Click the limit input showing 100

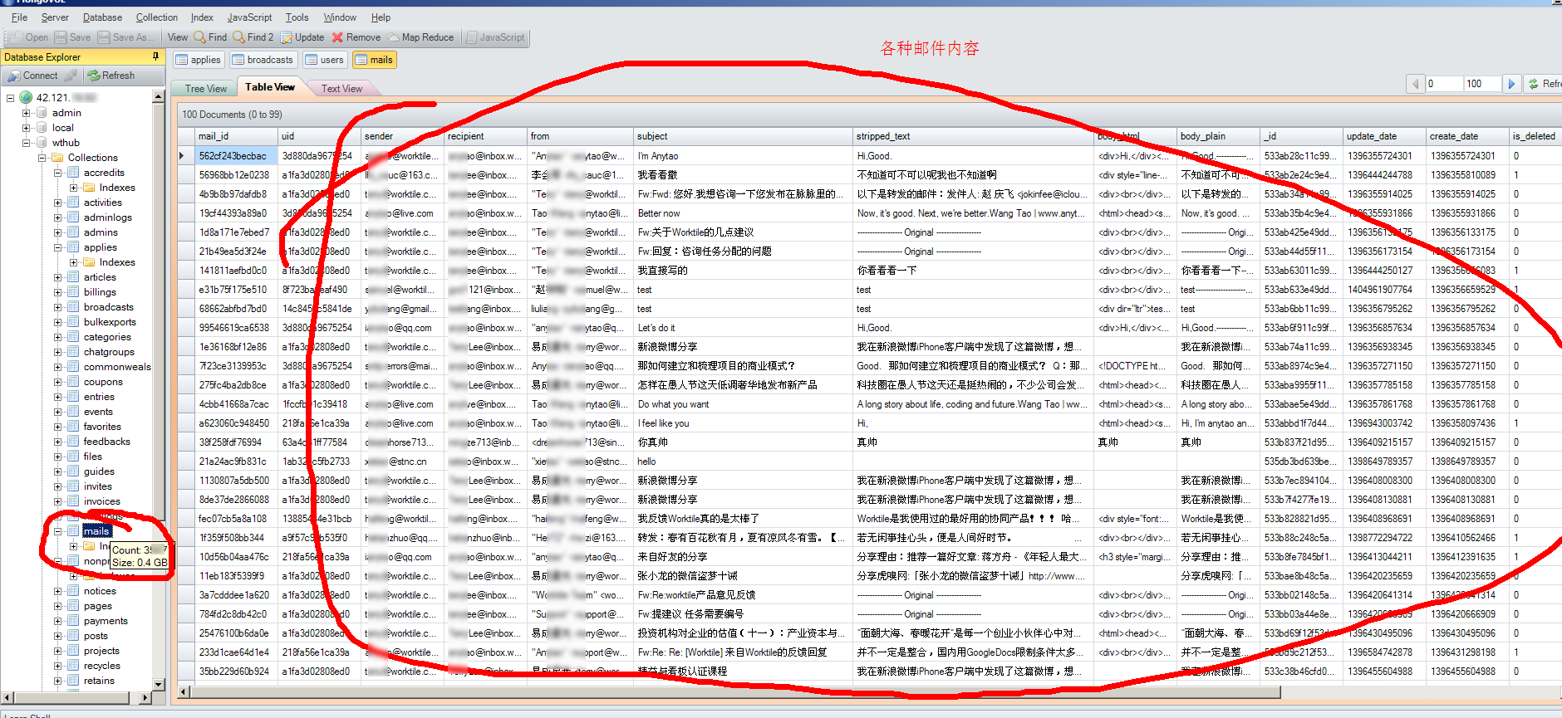tap(1482, 84)
